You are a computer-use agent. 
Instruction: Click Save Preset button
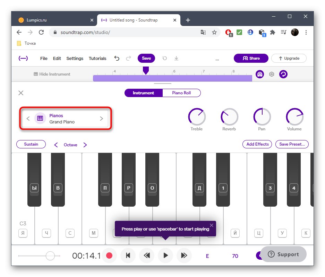point(292,144)
